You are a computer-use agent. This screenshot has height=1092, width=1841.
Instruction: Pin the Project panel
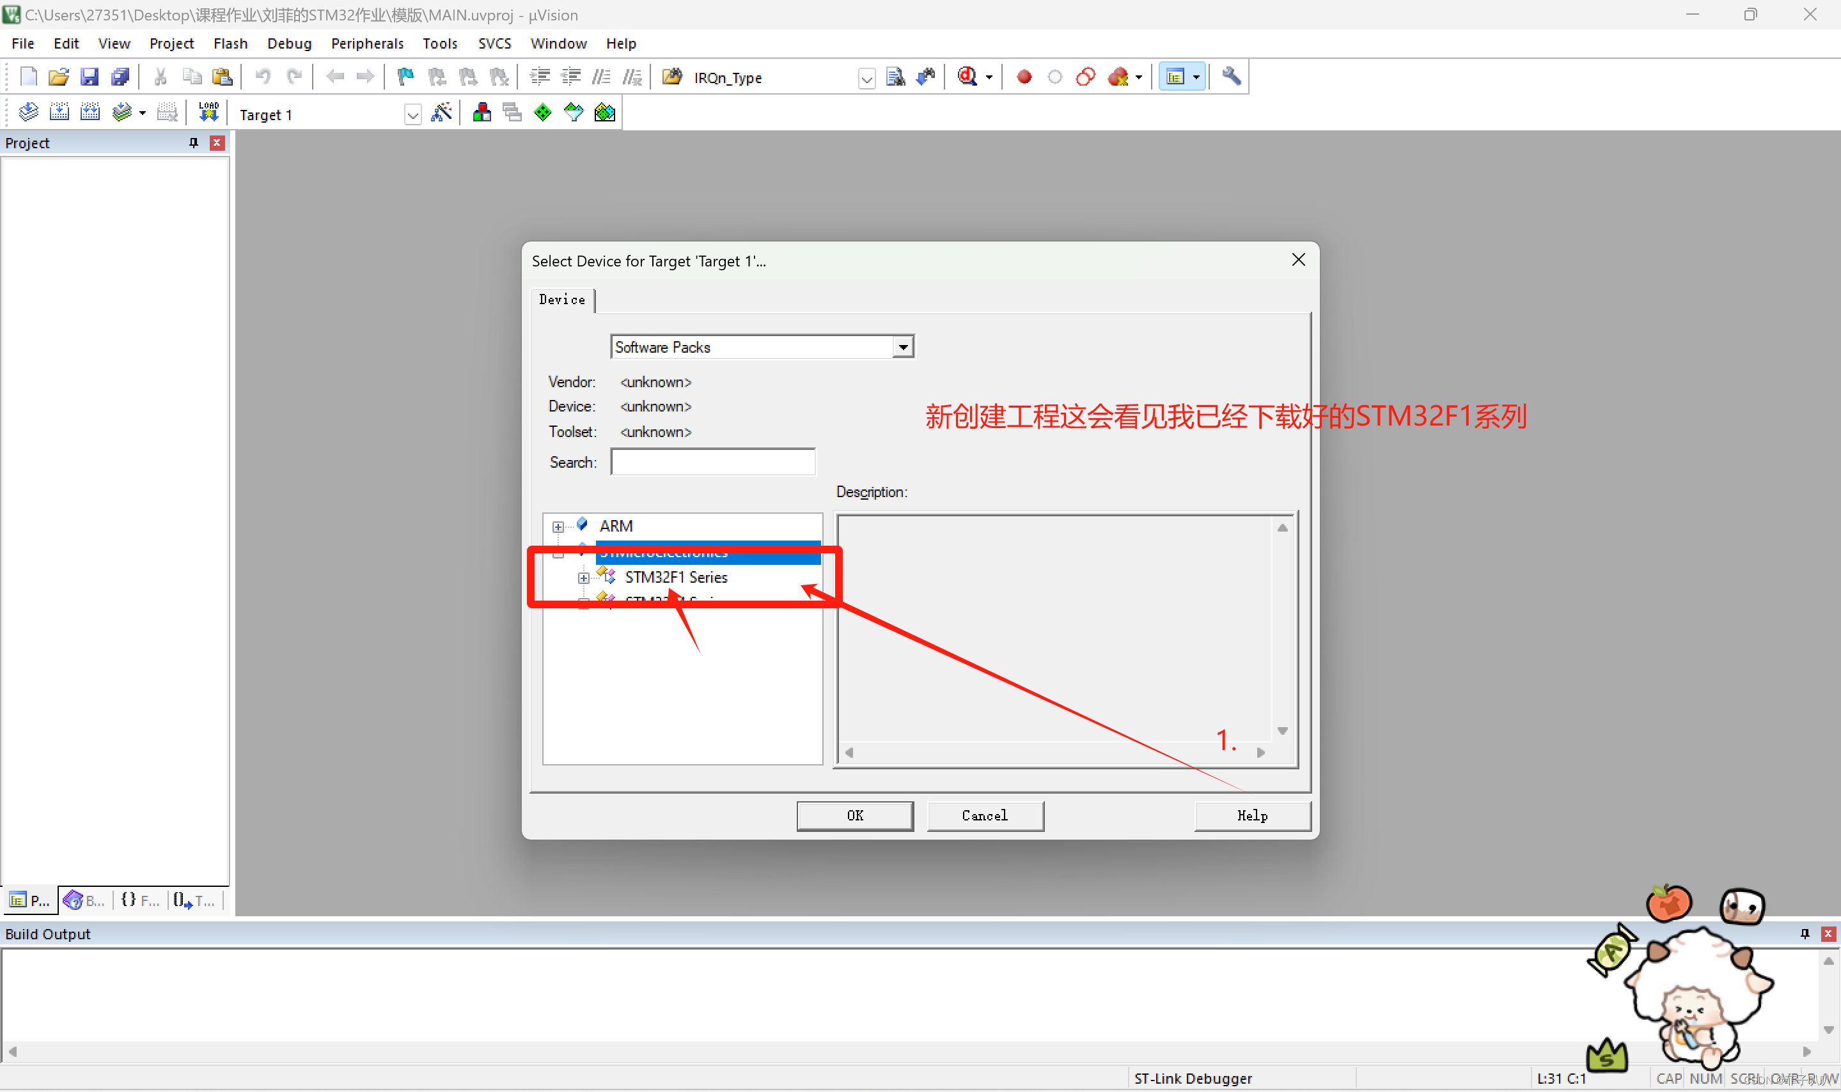coord(194,142)
